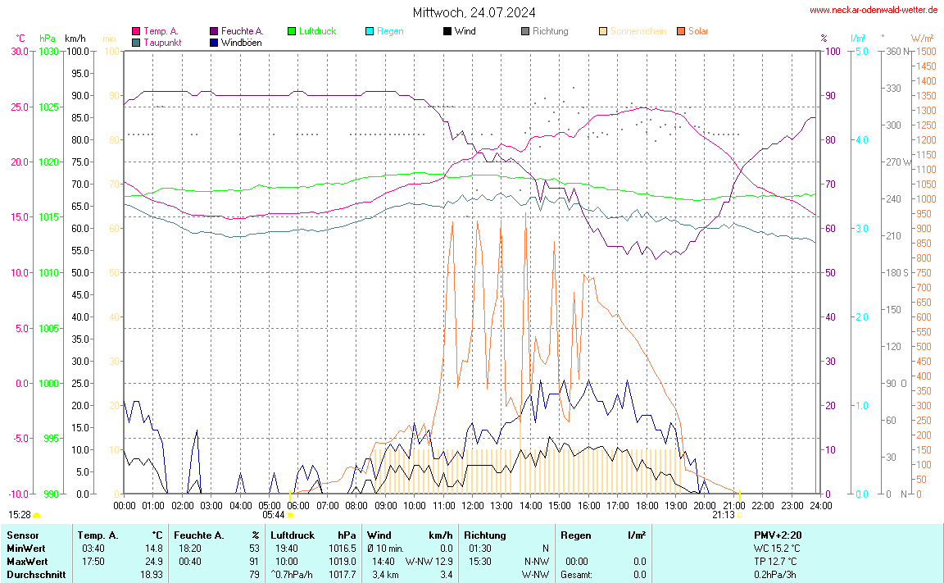Click the Sensor column header in table
Screen dimensions: 944x583
click(22, 535)
